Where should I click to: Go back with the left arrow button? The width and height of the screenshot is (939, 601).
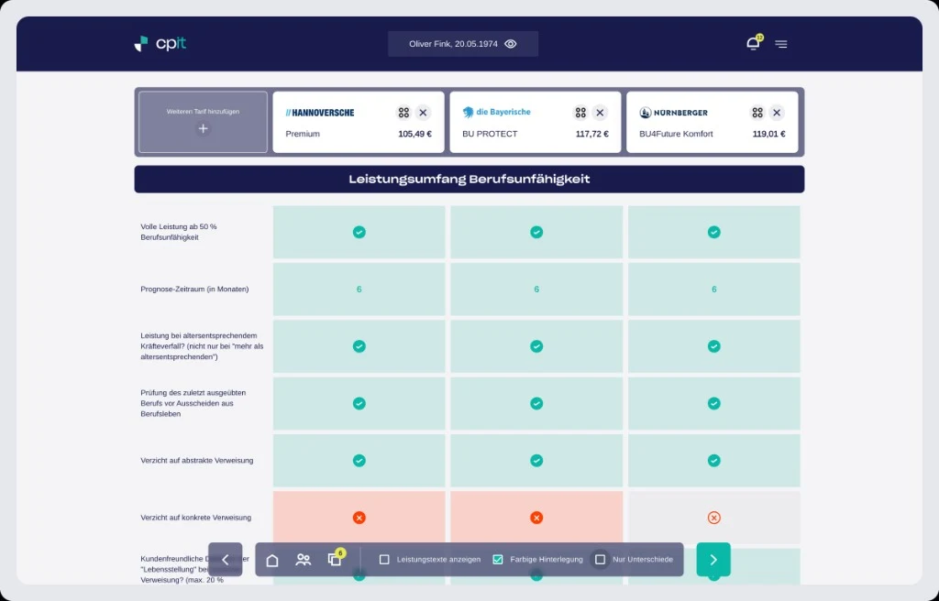226,559
